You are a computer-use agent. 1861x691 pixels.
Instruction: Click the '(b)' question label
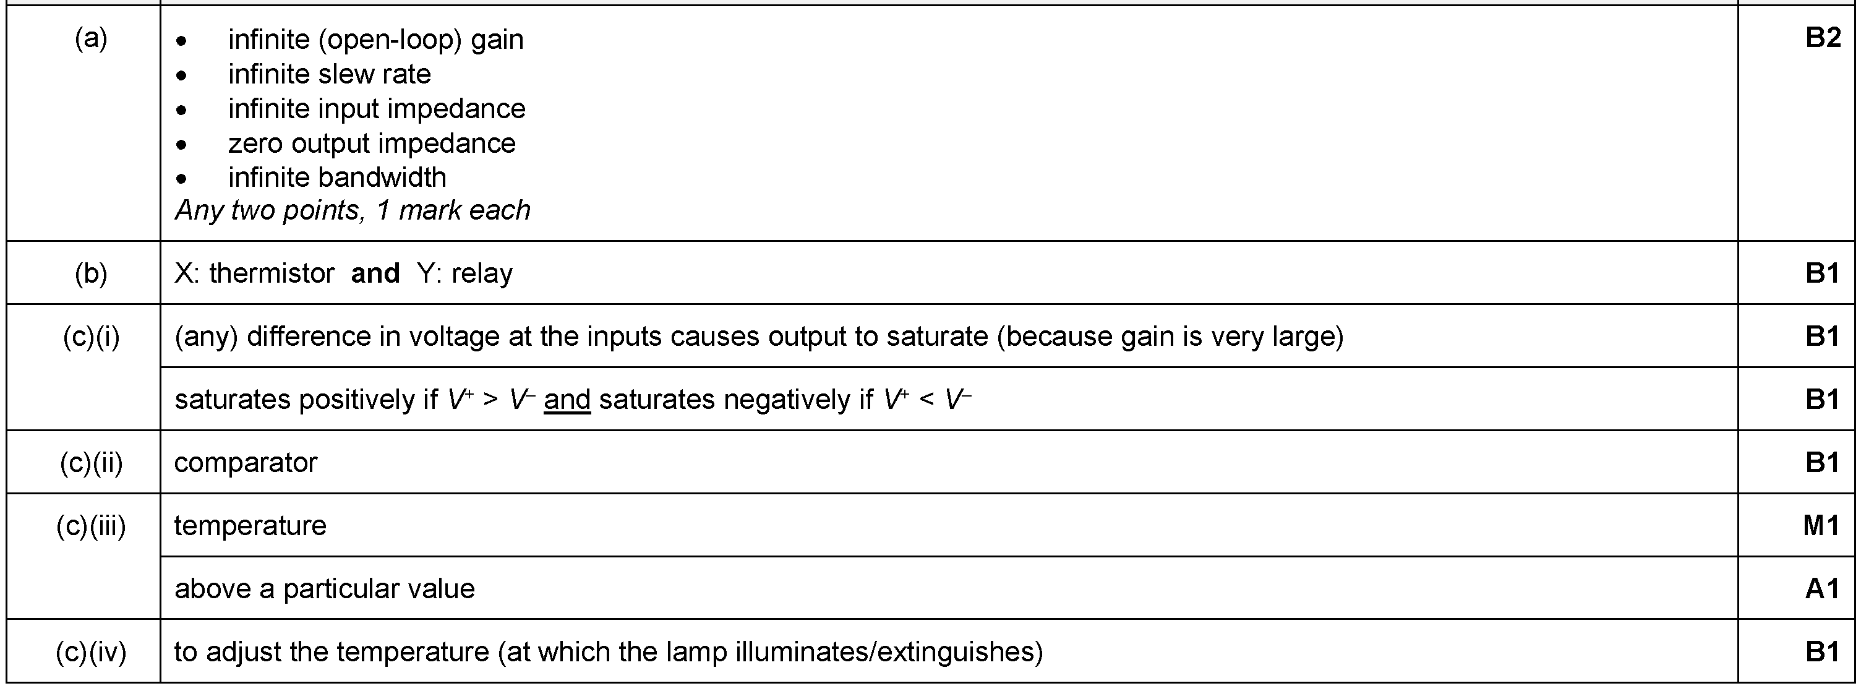(x=91, y=273)
